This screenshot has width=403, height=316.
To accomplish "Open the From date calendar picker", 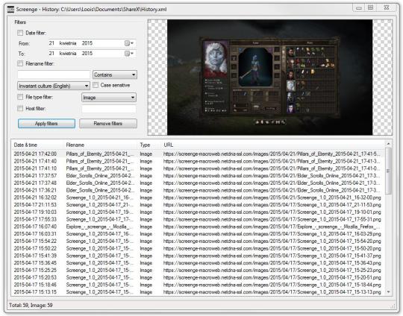I will click(129, 43).
